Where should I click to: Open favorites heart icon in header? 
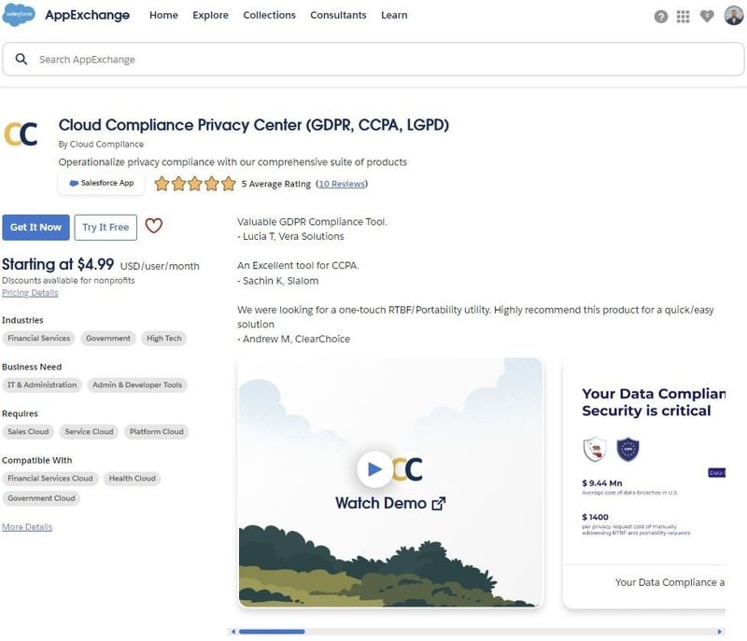[x=707, y=16]
